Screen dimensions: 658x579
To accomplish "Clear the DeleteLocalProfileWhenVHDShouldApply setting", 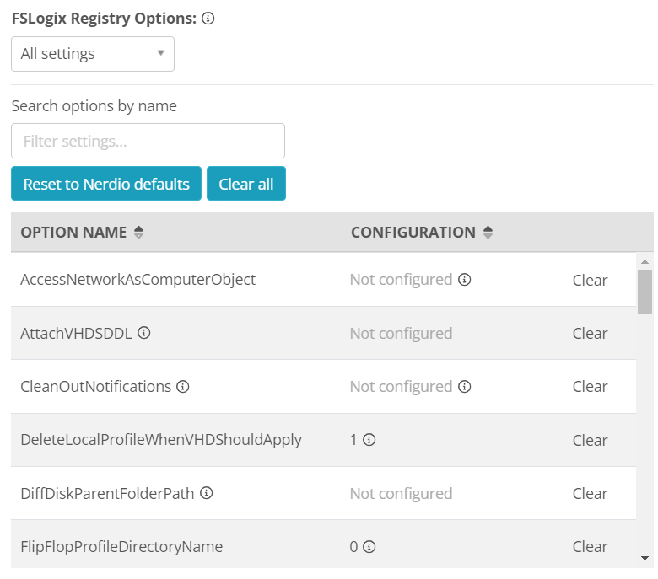I will pos(590,441).
